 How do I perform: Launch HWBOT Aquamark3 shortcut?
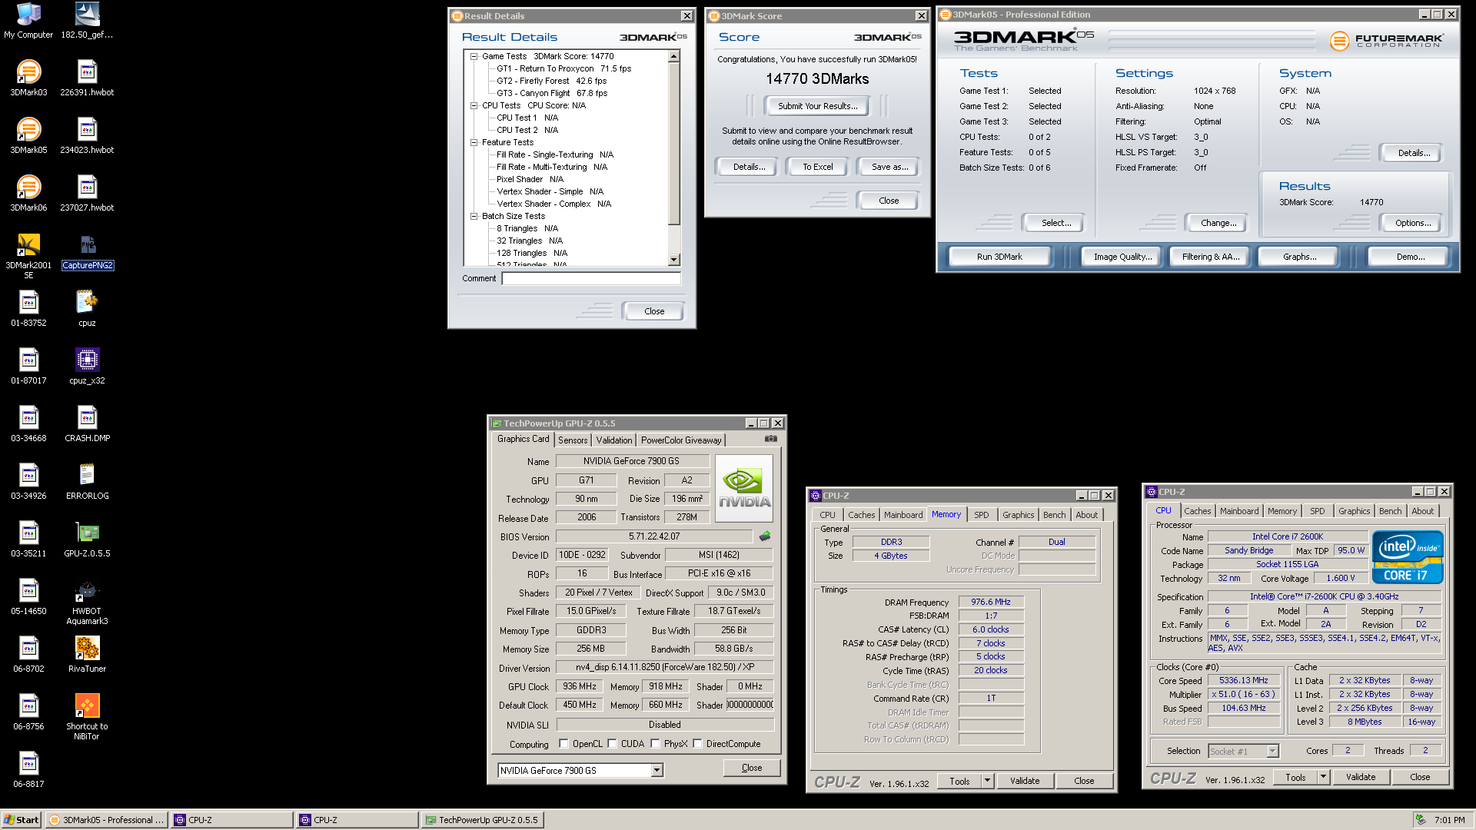tap(87, 602)
